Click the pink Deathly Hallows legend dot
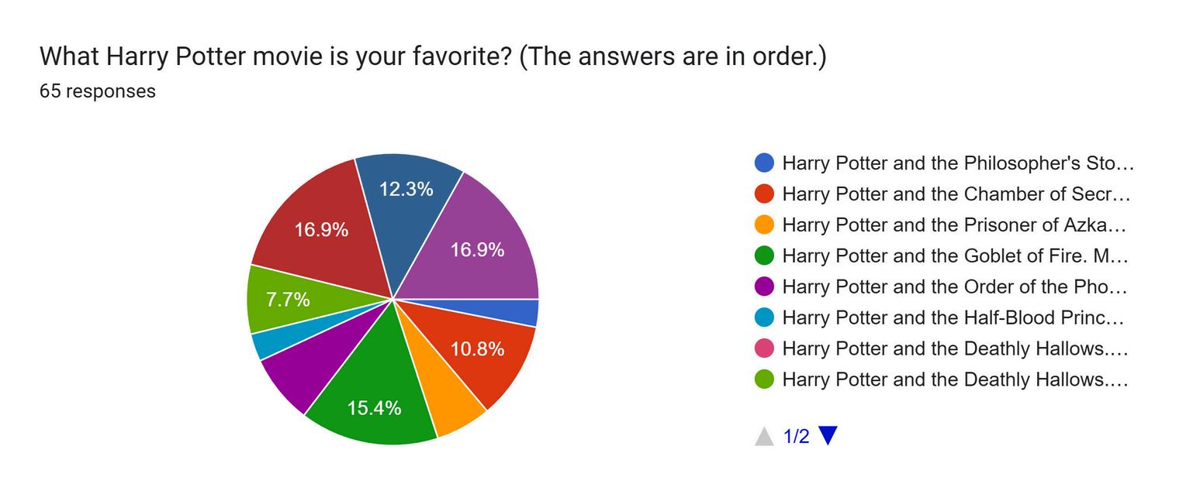Image resolution: width=1193 pixels, height=501 pixels. pos(764,348)
